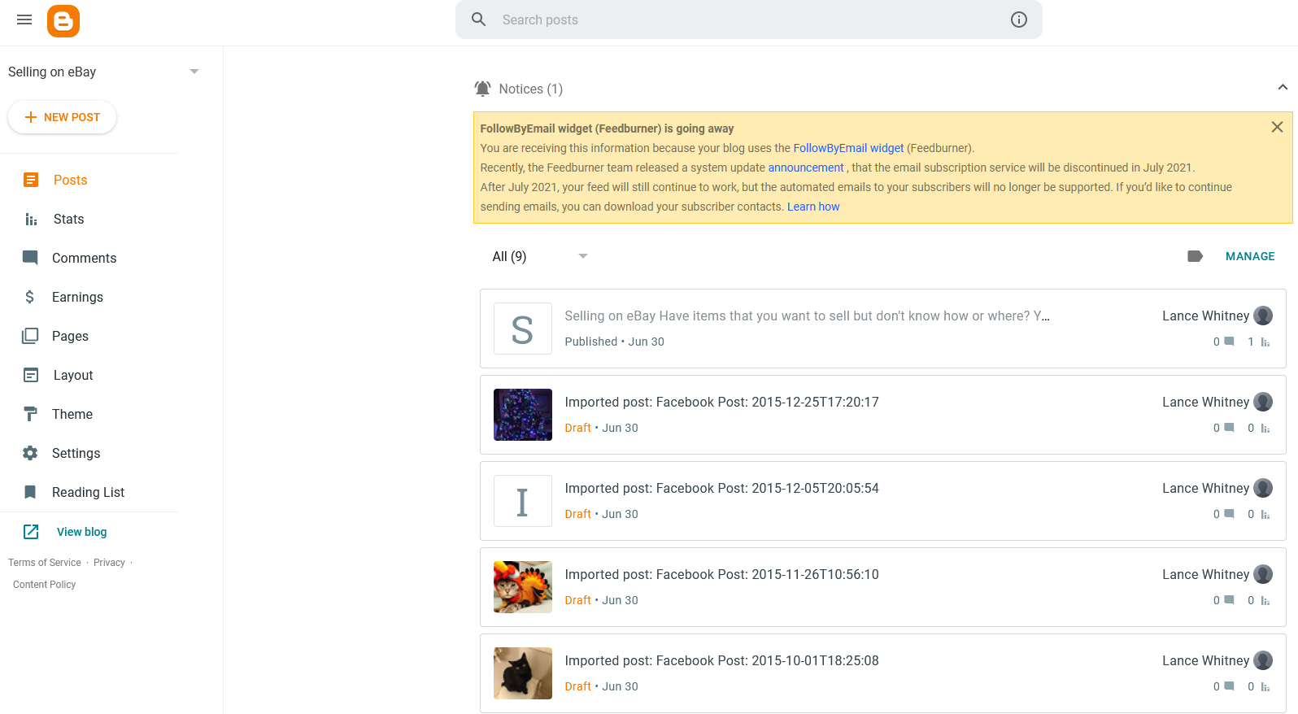Open Terms of Service link

tap(45, 563)
